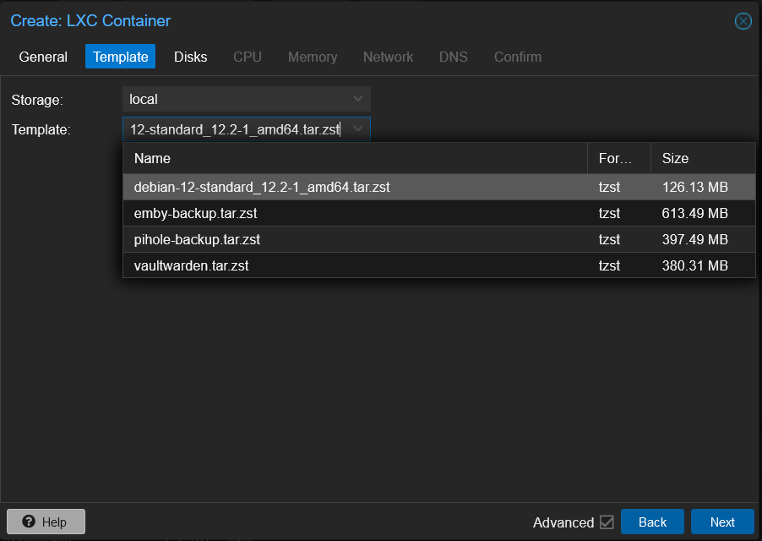Screen dimensions: 762x541
Task: Click the Storage dropdown chevron icon
Action: click(357, 99)
